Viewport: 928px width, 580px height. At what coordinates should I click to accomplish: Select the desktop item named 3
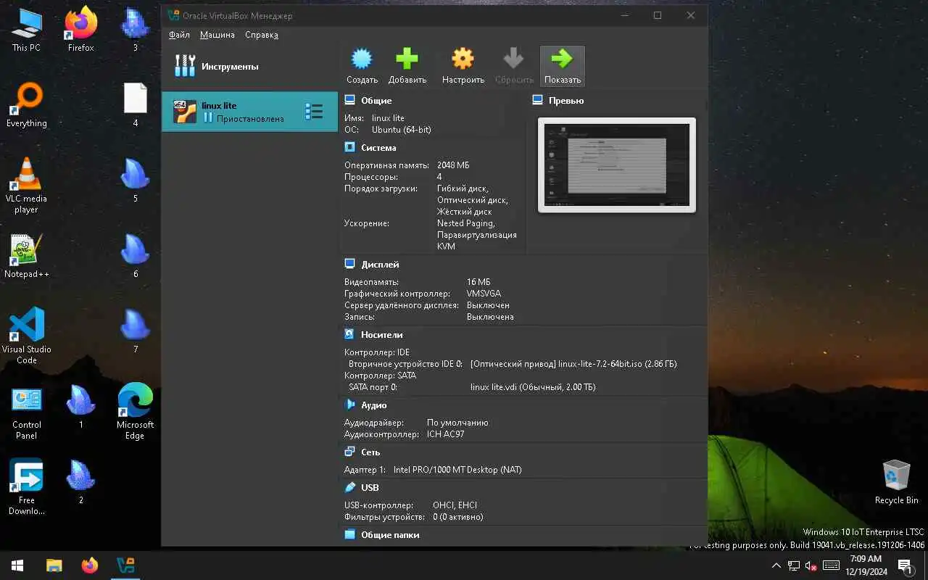pyautogui.click(x=135, y=30)
